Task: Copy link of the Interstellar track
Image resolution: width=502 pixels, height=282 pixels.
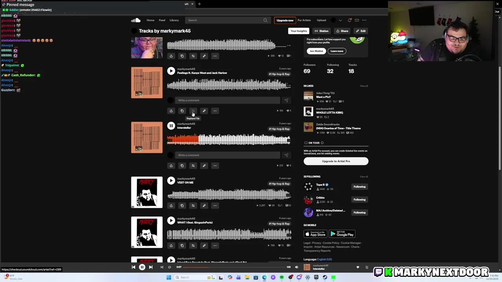Action: click(x=182, y=166)
